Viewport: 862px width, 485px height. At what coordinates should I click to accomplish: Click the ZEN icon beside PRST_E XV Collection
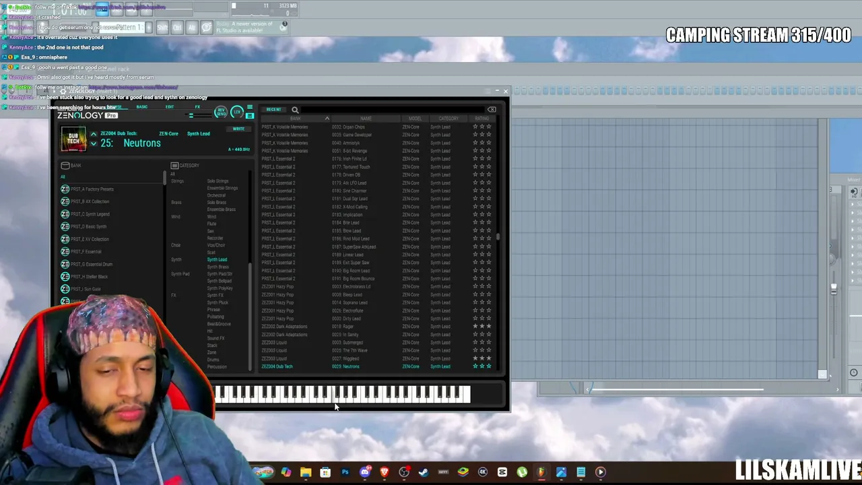pos(65,239)
